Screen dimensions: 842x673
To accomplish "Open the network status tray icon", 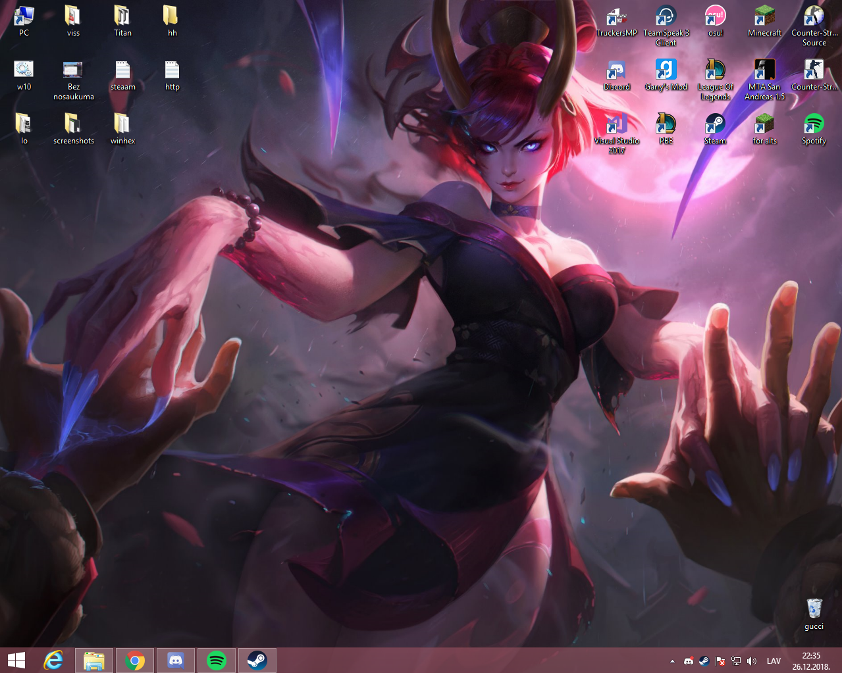I will pos(736,661).
